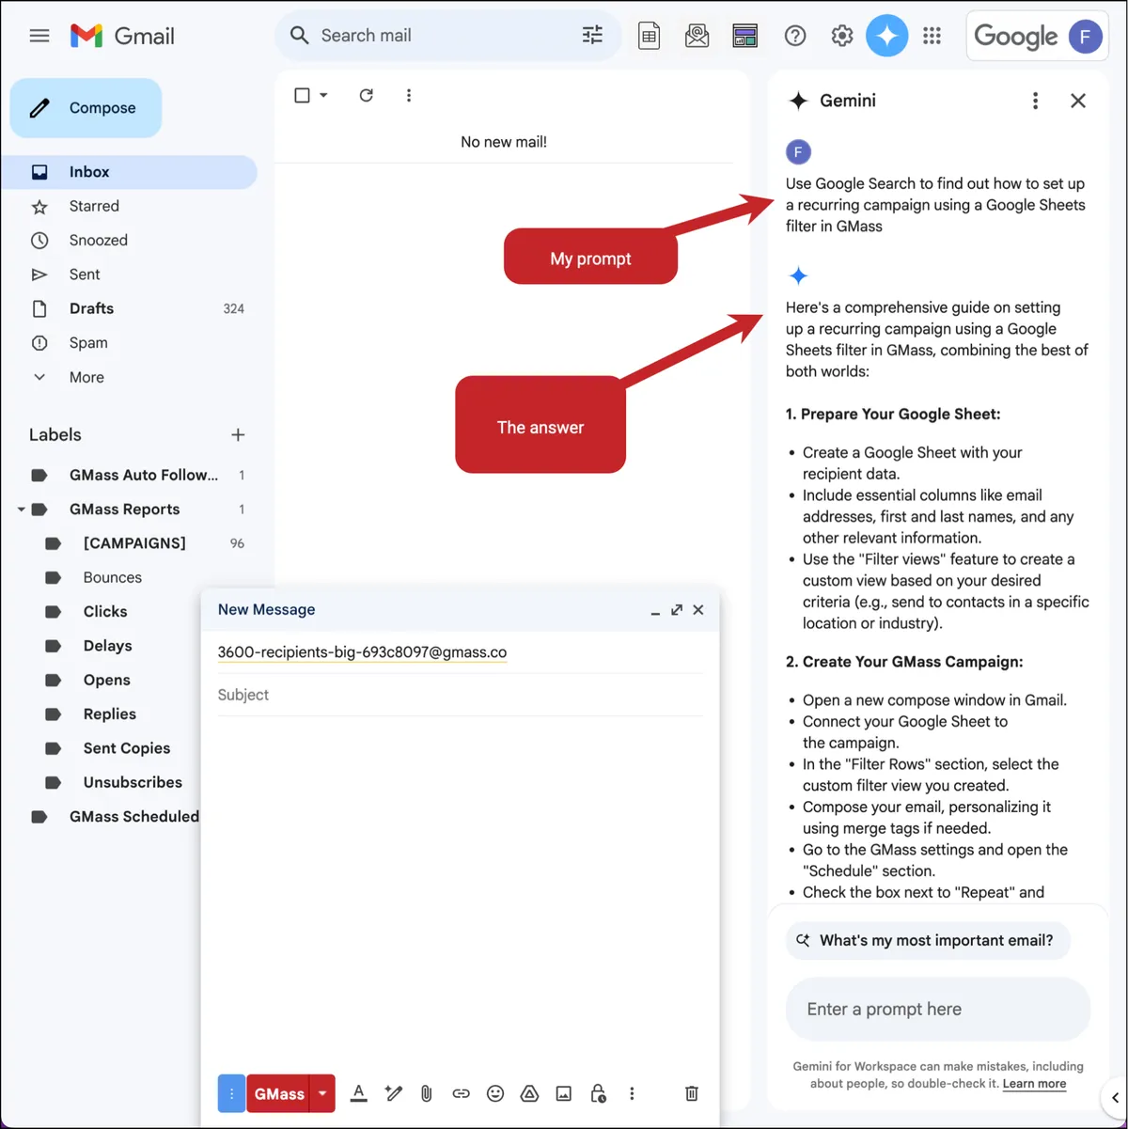
Task: Tick the select all mail checkbox
Action: click(302, 95)
